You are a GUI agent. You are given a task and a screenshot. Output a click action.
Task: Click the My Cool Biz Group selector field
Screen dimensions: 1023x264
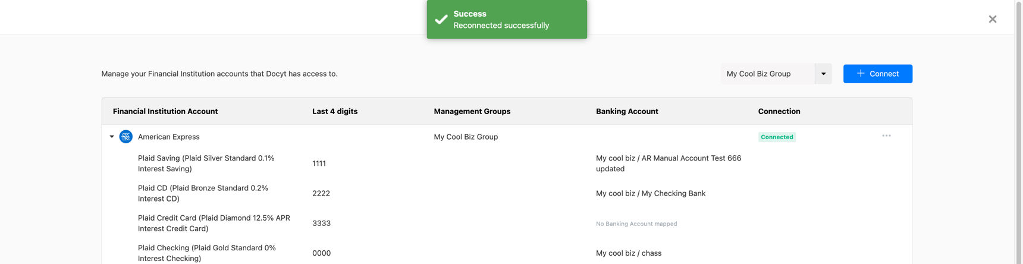767,74
